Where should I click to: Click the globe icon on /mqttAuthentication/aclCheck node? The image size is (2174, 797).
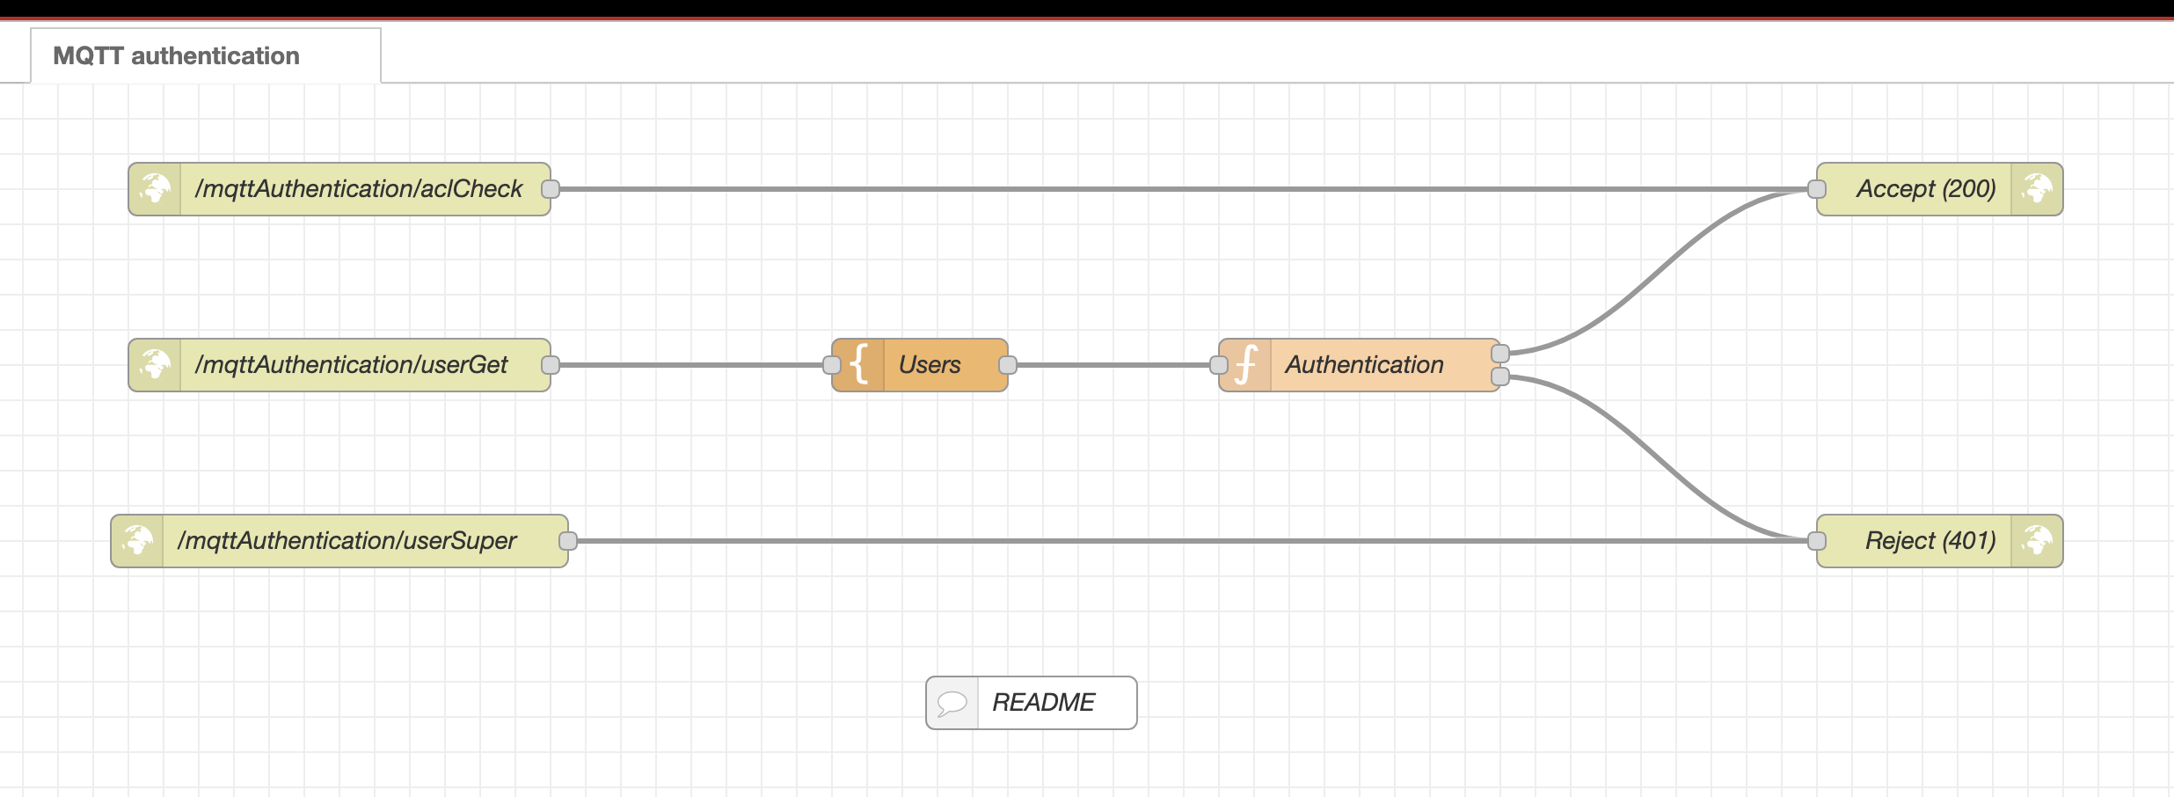pyautogui.click(x=155, y=188)
